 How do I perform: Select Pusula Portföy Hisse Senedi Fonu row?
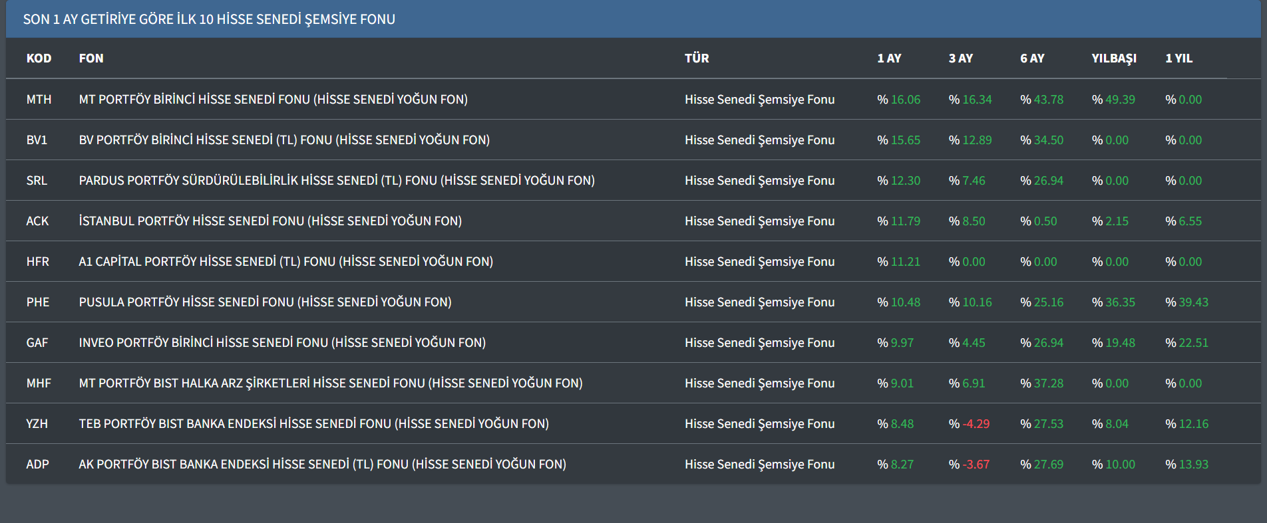(x=265, y=302)
